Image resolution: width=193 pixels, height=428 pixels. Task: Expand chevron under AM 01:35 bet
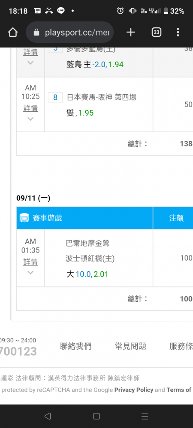(30, 272)
